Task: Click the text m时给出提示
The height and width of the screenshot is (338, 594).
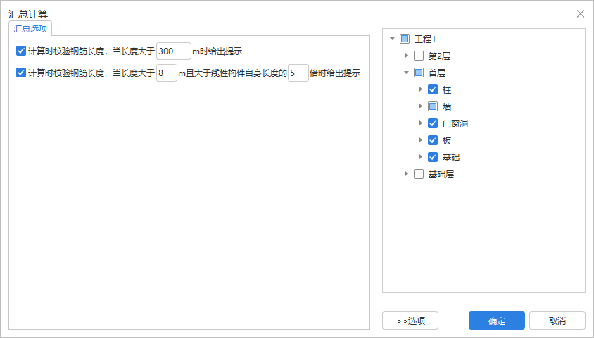Action: coord(217,51)
